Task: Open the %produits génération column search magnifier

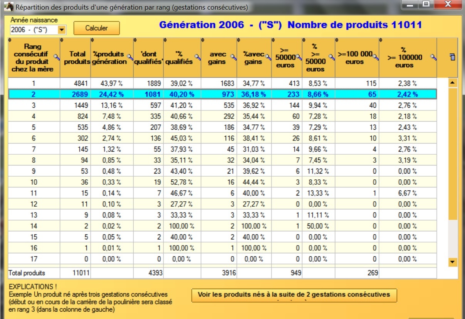Action: [x=130, y=57]
